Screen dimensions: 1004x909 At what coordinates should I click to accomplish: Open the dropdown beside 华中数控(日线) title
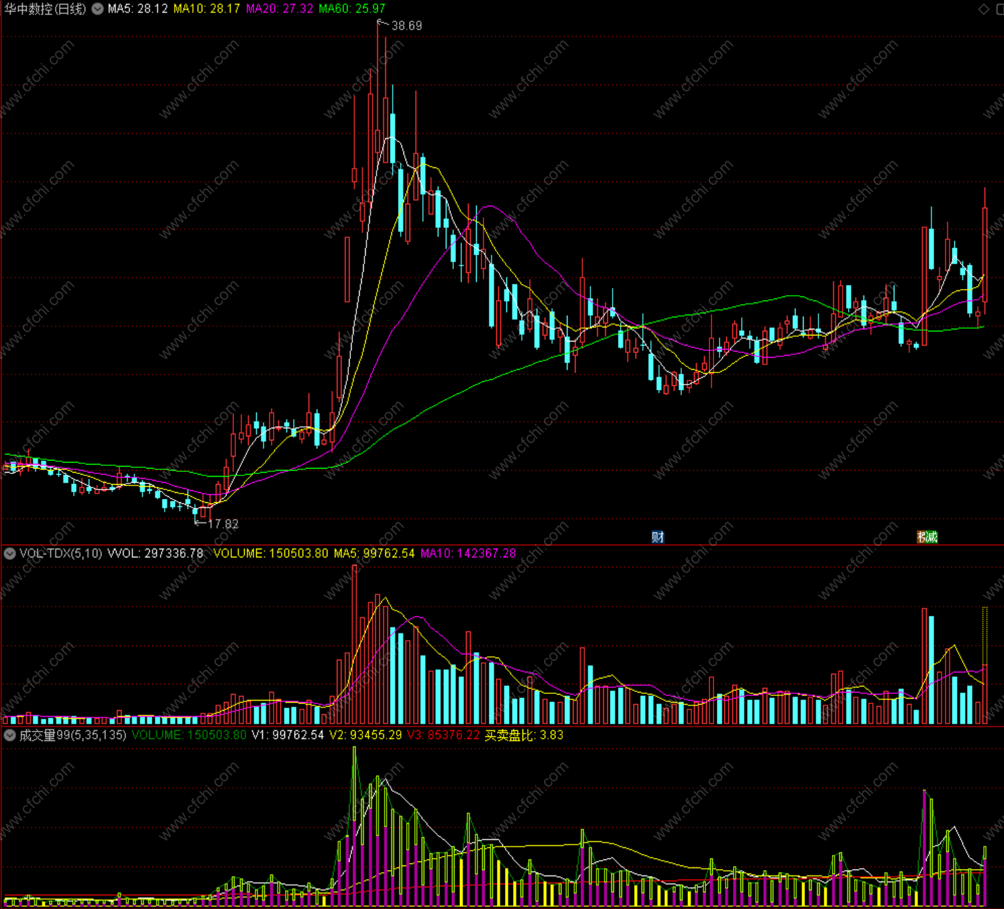point(98,9)
